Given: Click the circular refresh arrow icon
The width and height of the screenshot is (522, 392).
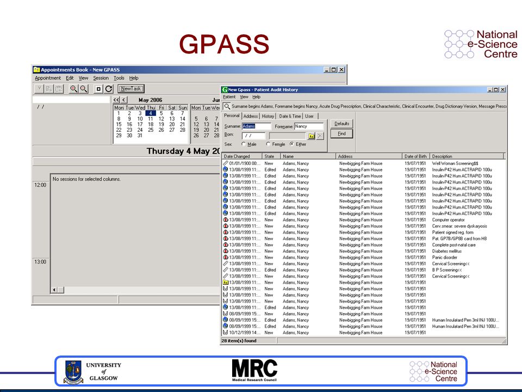Looking at the screenshot, I should (x=109, y=89).
